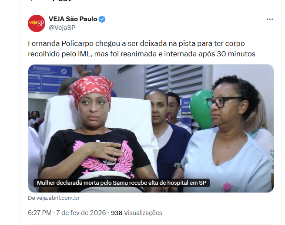Select the post text line mentioning IML
Viewport: 285px width, 225px height.
click(141, 54)
